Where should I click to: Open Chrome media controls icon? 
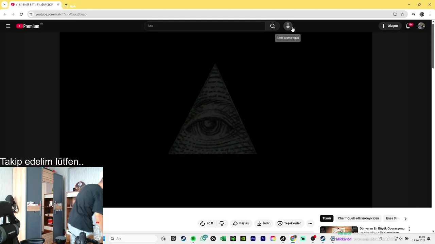point(414,14)
